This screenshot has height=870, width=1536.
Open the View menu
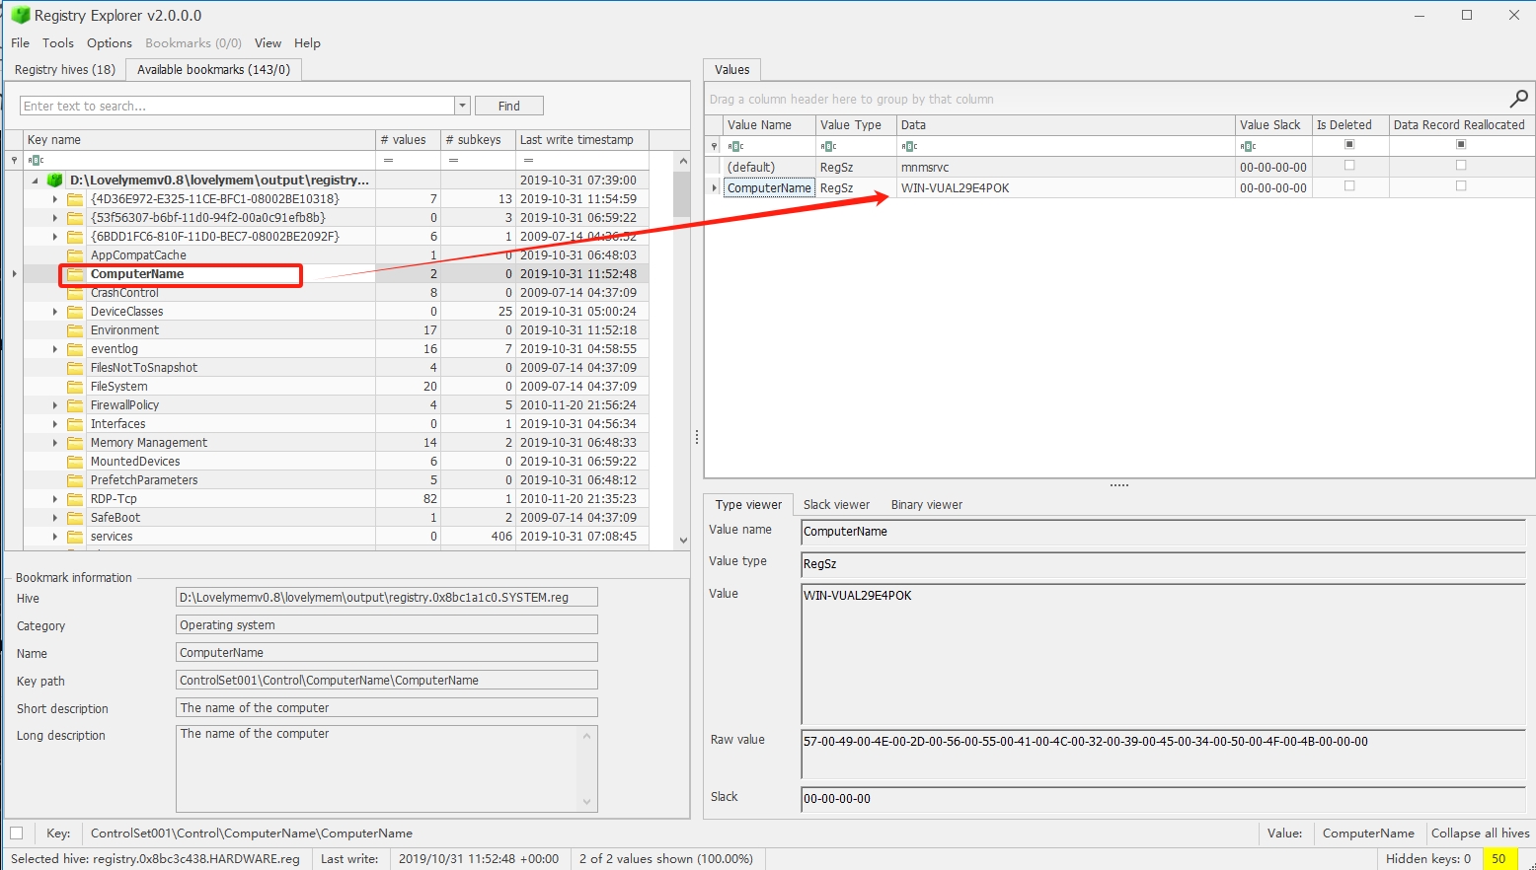click(x=268, y=43)
